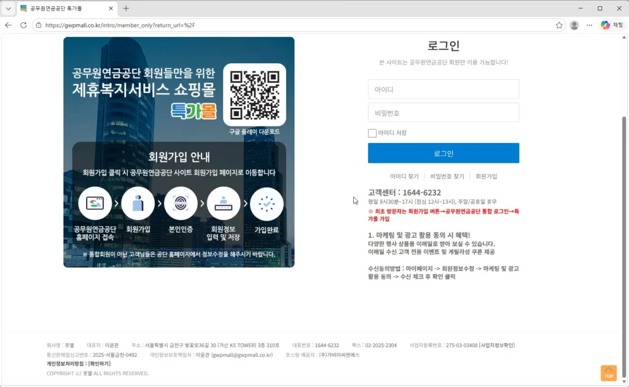Click the 가입완료 checkmark step icon

[267, 204]
